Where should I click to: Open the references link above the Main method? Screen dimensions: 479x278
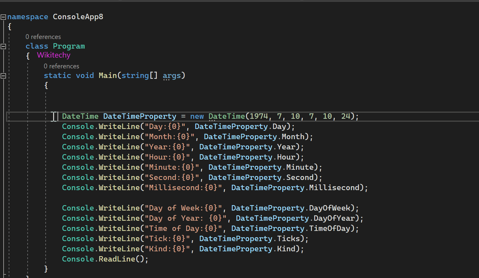point(61,66)
